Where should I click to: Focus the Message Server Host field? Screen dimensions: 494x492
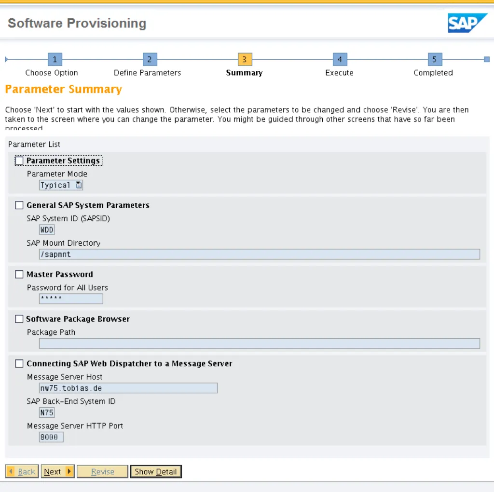[128, 388]
